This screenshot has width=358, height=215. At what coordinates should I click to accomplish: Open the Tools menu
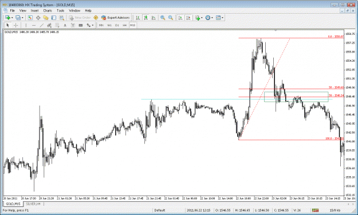pyautogui.click(x=60, y=10)
